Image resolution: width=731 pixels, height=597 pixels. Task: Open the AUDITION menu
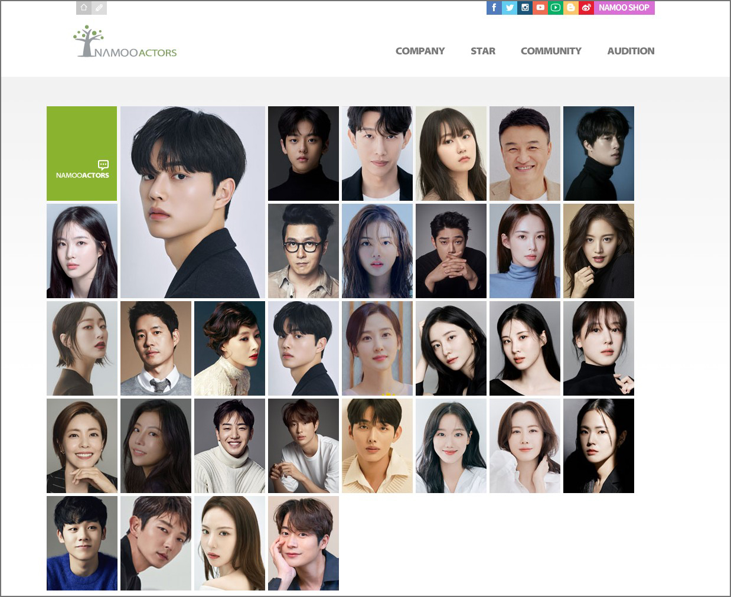coord(631,51)
